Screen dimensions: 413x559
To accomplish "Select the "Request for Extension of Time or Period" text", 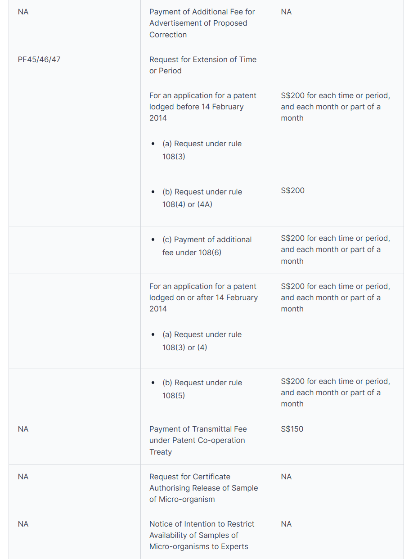I will click(x=202, y=65).
